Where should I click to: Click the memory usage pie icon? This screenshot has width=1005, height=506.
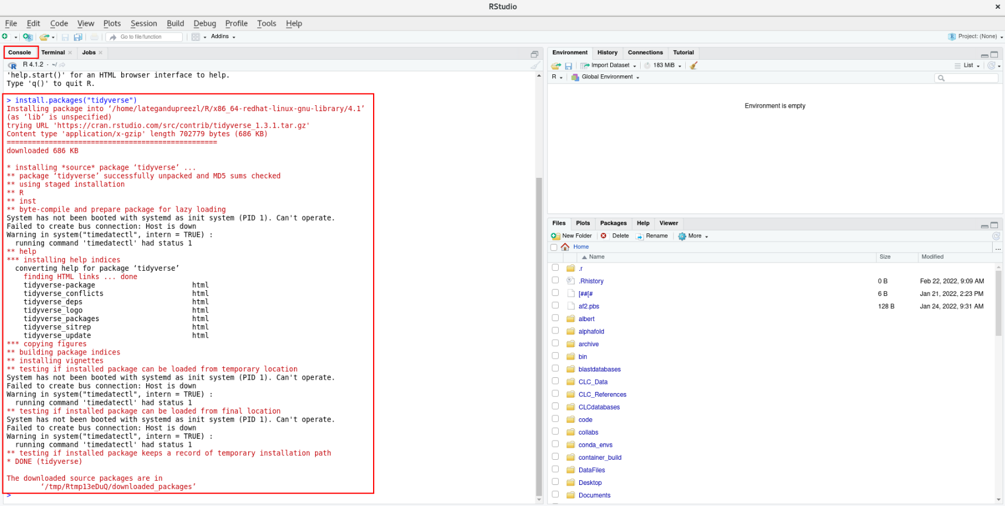[x=647, y=66]
